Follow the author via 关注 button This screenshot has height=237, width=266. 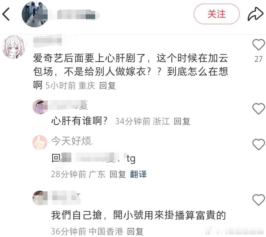tap(217, 14)
